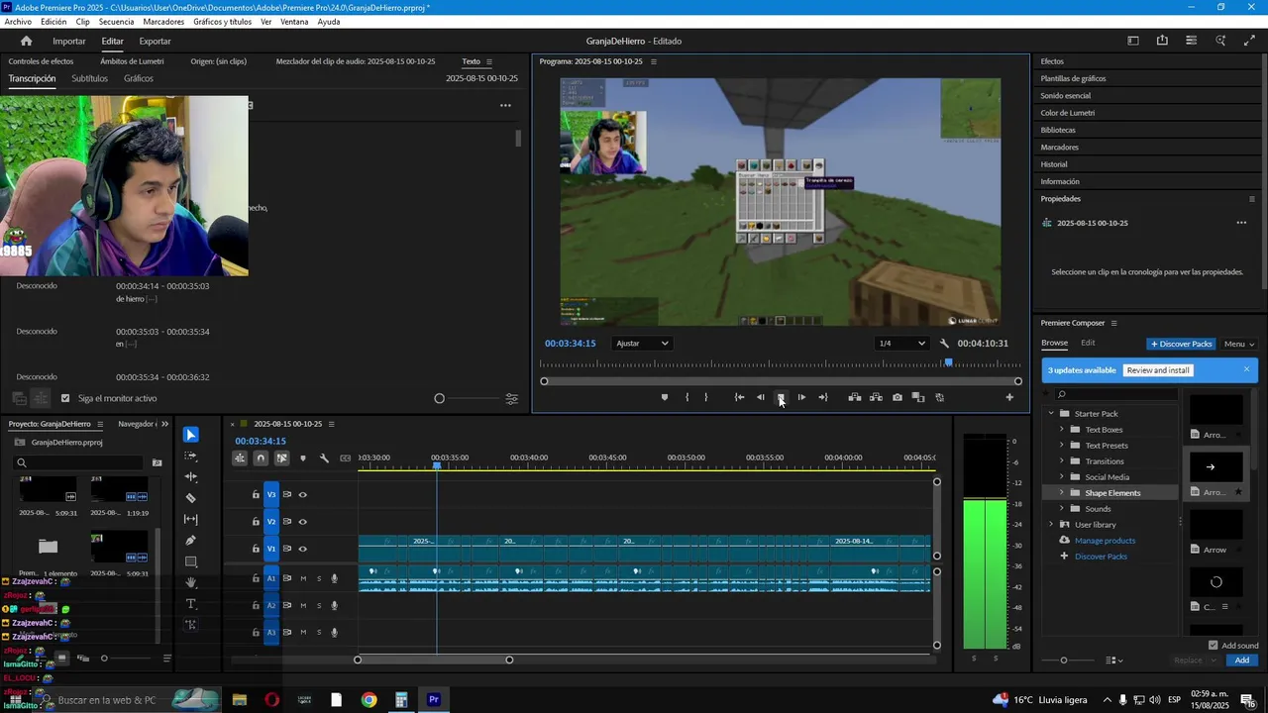The width and height of the screenshot is (1268, 713).
Task: Hide track V1 with eye icon
Action: [x=303, y=549]
